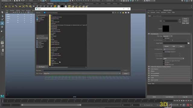
Task: Select the arrow Select tool in Maya toolbox
Action: [2, 12]
